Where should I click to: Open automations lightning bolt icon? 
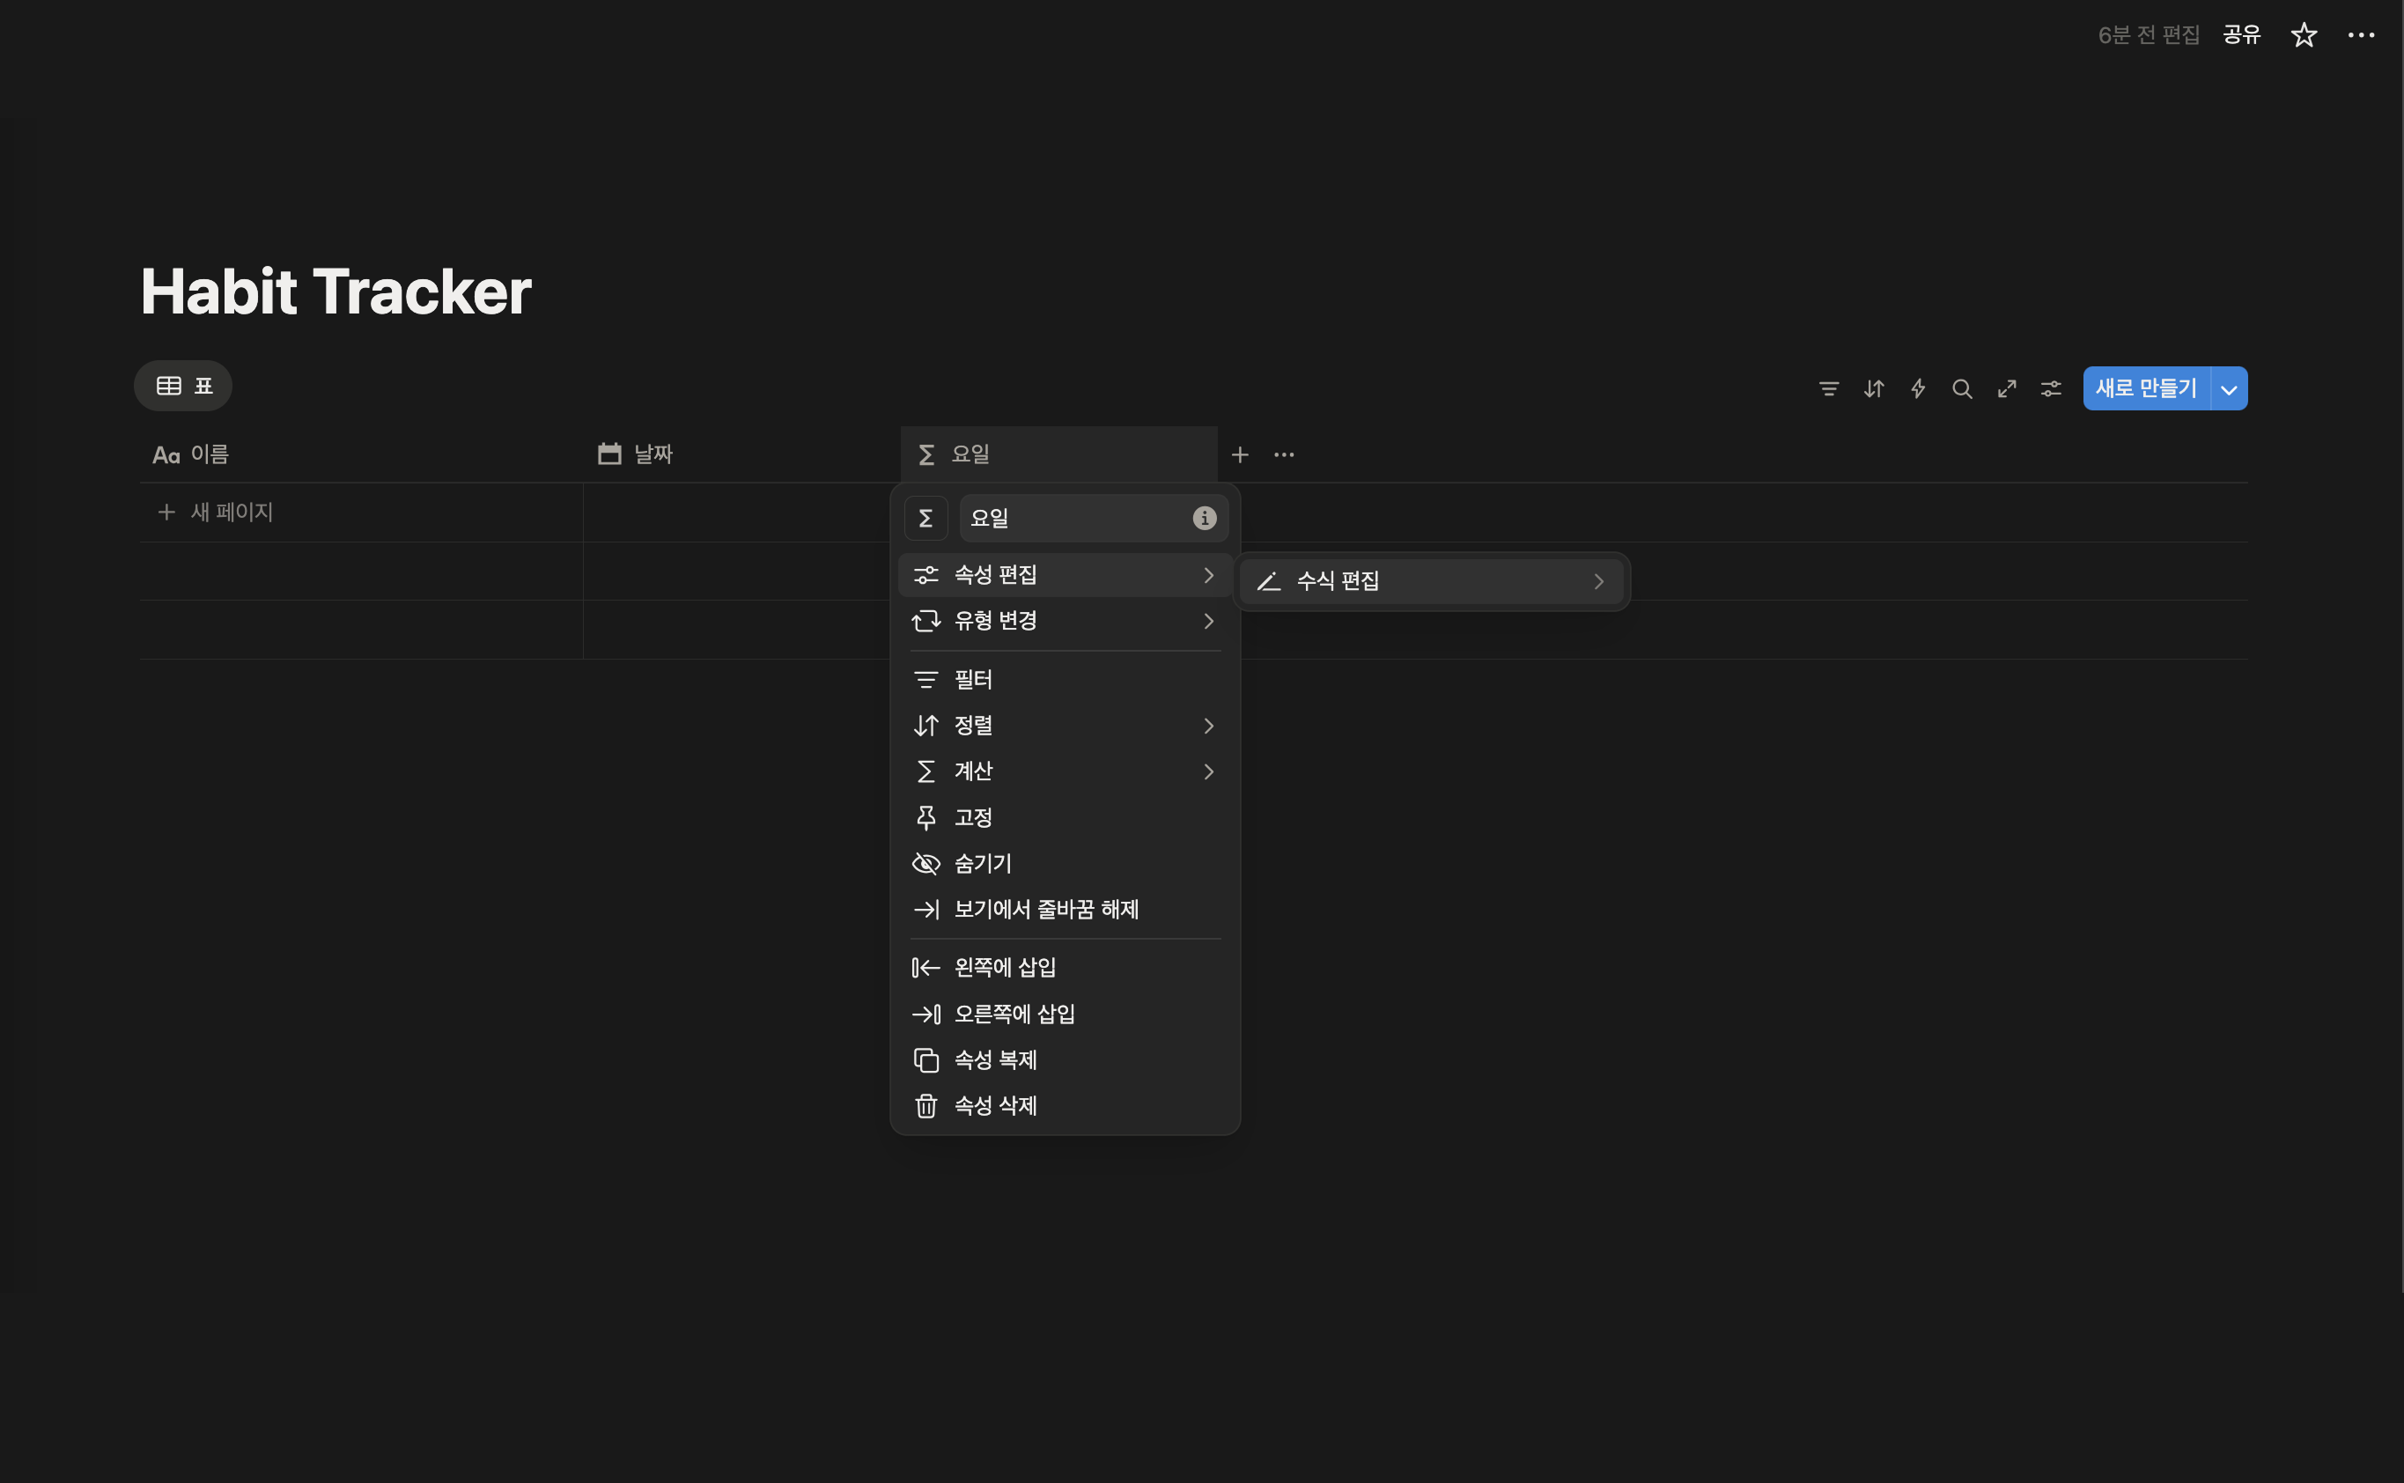(x=1918, y=389)
